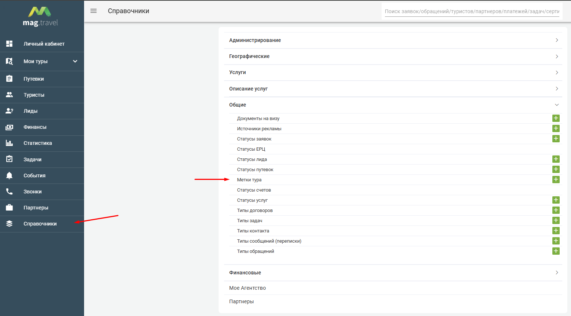Open the Статусы счетов directory
The image size is (571, 316).
click(254, 190)
